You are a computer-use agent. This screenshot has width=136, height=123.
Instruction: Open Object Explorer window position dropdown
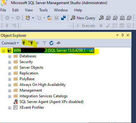tap(117, 35)
